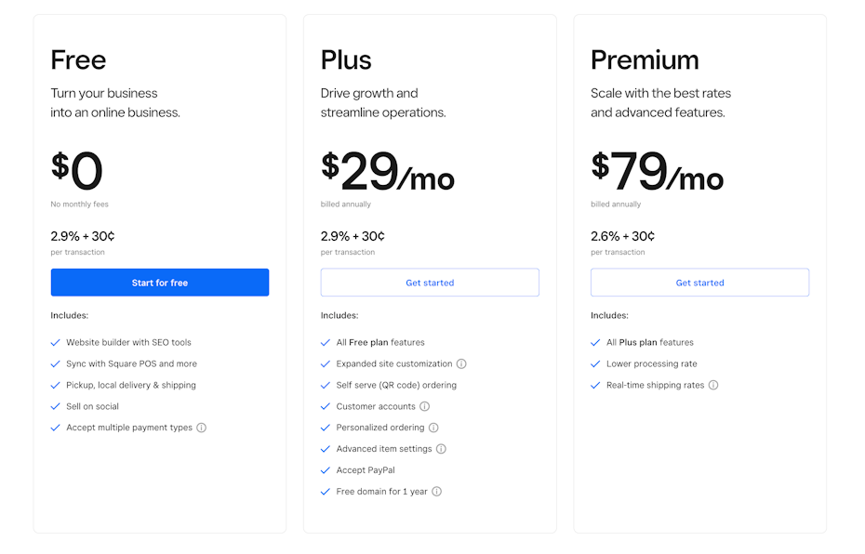Click the Advanced item settings info icon
This screenshot has height=554, width=865.
click(443, 448)
